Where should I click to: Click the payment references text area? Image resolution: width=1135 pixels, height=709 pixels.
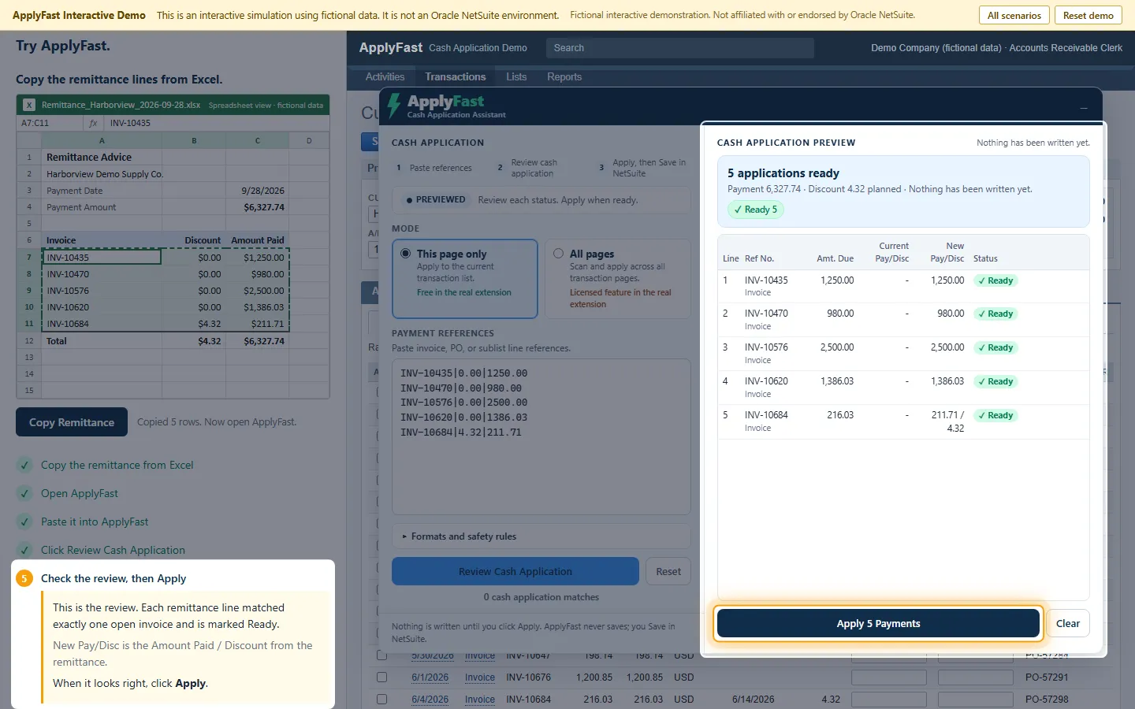pyautogui.click(x=541, y=436)
